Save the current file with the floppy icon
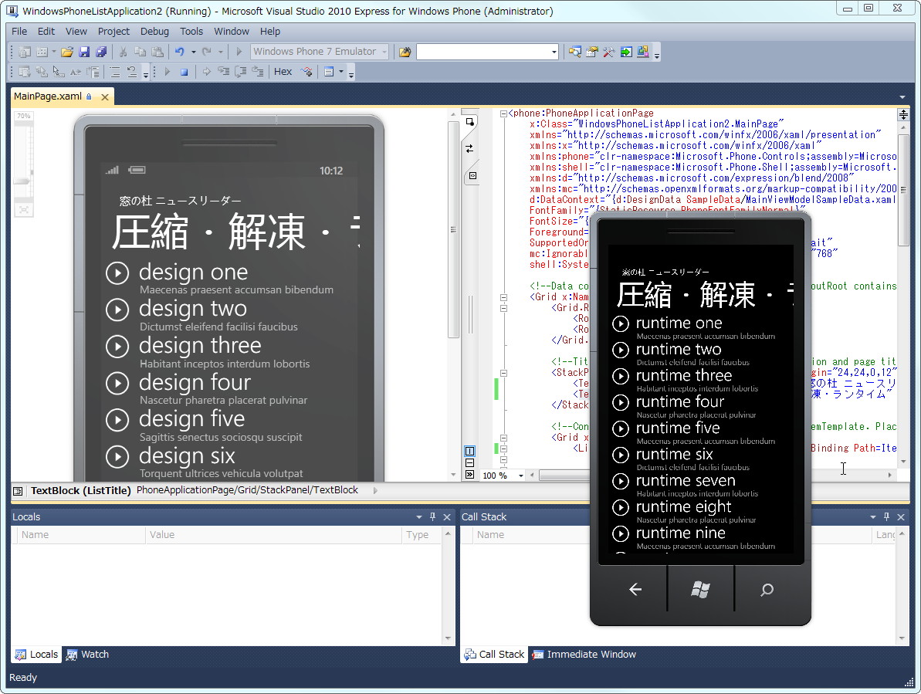 click(84, 52)
